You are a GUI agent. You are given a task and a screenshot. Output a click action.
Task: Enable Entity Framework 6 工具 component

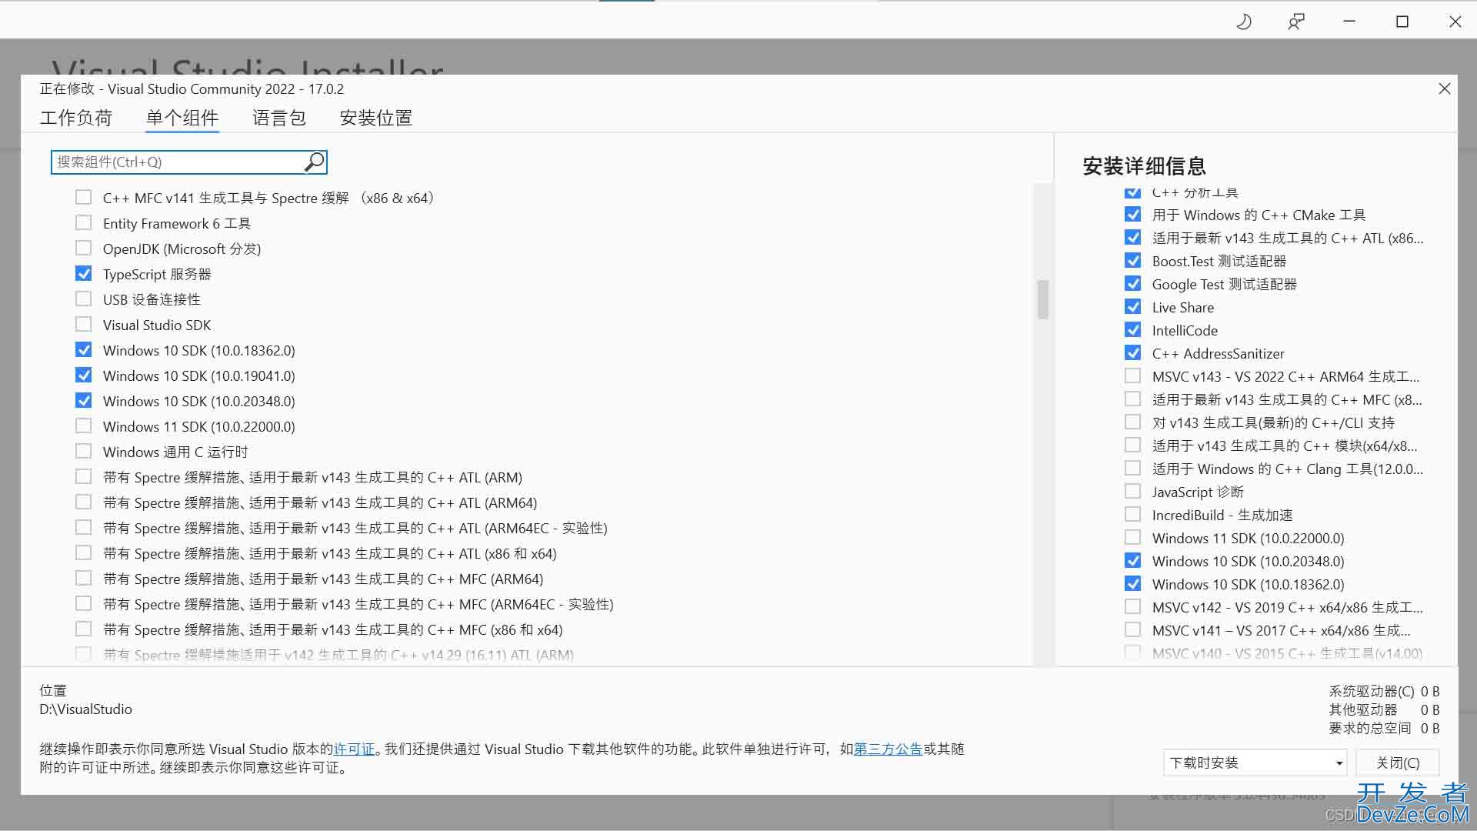pos(83,223)
